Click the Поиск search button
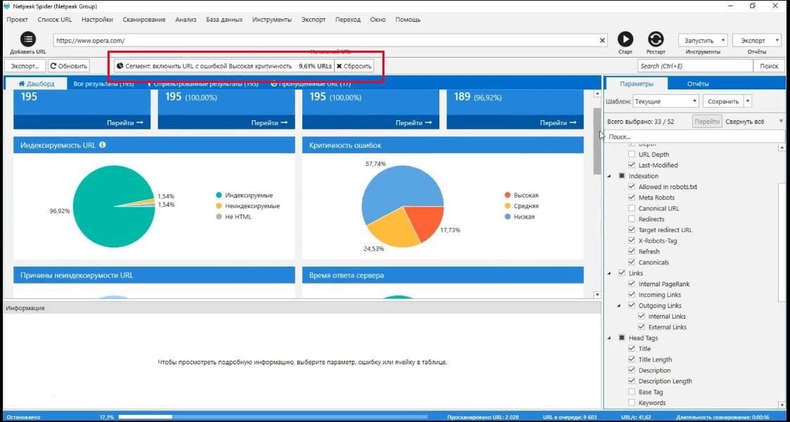Image resolution: width=790 pixels, height=422 pixels. pyautogui.click(x=769, y=66)
